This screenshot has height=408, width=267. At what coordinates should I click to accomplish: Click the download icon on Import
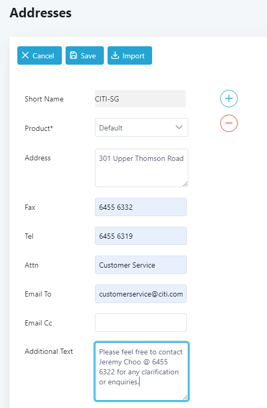(x=115, y=55)
